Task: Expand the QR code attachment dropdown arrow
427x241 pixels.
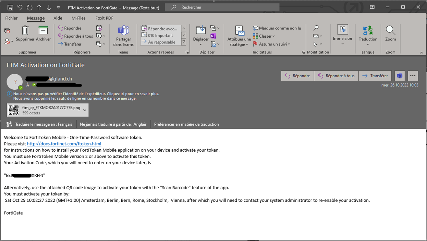Action: click(x=85, y=110)
